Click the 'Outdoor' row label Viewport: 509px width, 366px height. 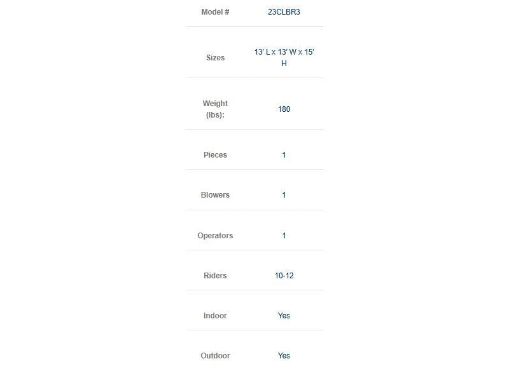click(215, 356)
